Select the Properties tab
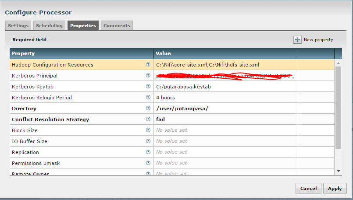The image size is (353, 200). [x=83, y=25]
